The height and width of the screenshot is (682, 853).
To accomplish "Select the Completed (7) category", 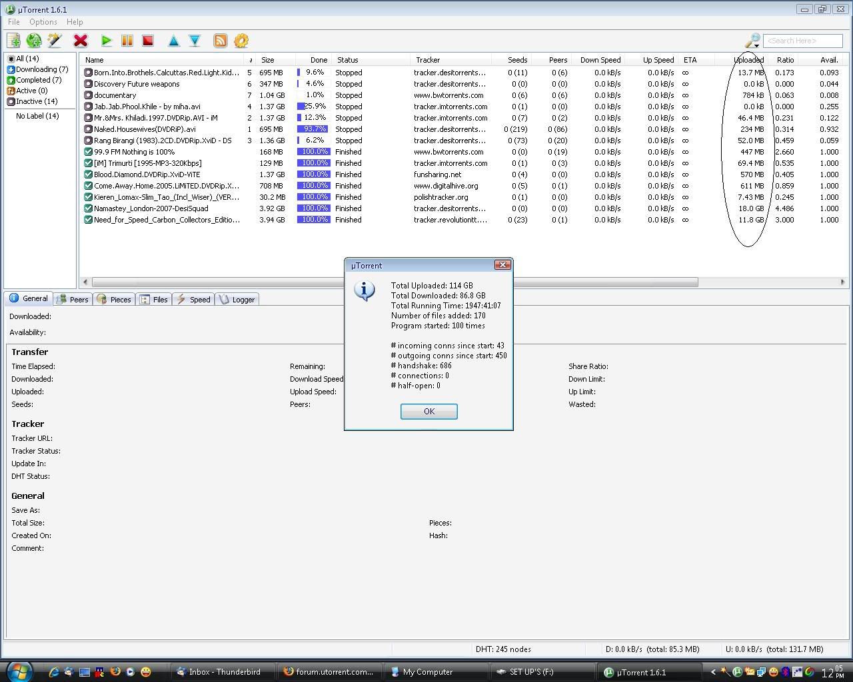I will 35,80.
